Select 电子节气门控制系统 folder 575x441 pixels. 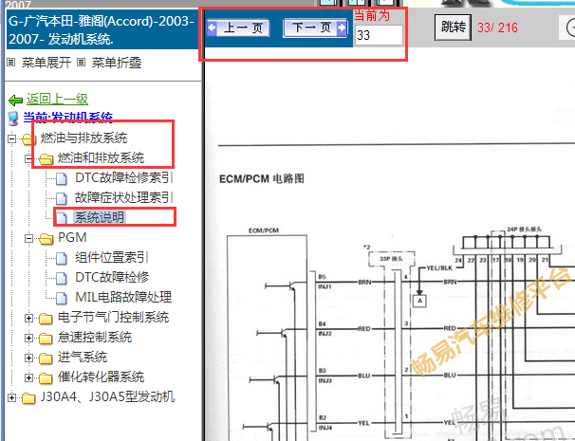[x=113, y=317]
